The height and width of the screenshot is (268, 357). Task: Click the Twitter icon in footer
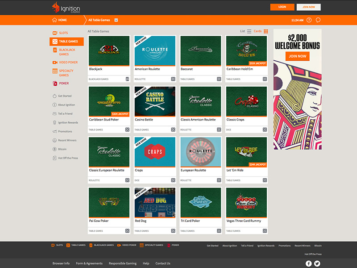[317, 264]
